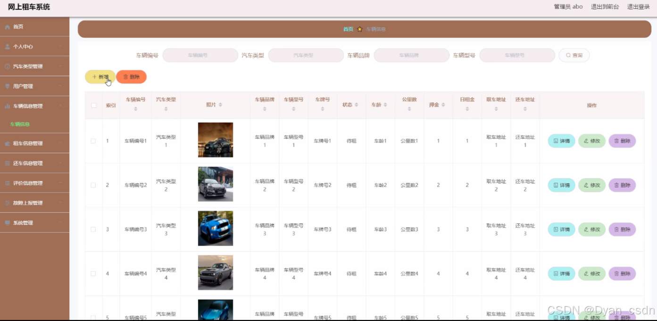Open 详情 for row 车辆编号2
Viewport: 657px width, 321px height.
[x=561, y=185]
